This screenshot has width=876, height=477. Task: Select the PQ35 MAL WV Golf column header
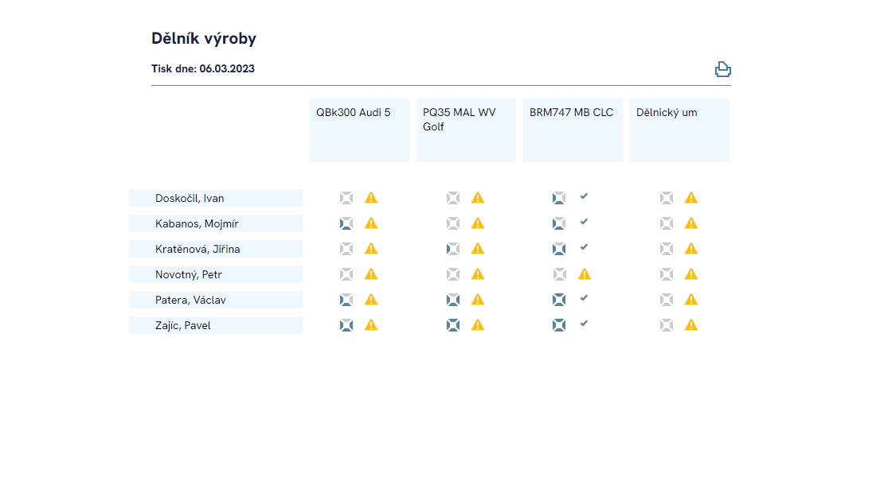point(466,130)
